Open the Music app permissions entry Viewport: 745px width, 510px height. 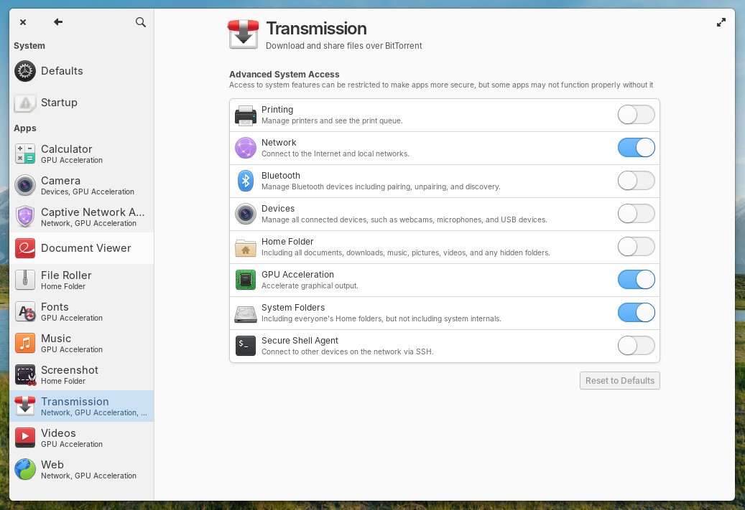coord(81,343)
